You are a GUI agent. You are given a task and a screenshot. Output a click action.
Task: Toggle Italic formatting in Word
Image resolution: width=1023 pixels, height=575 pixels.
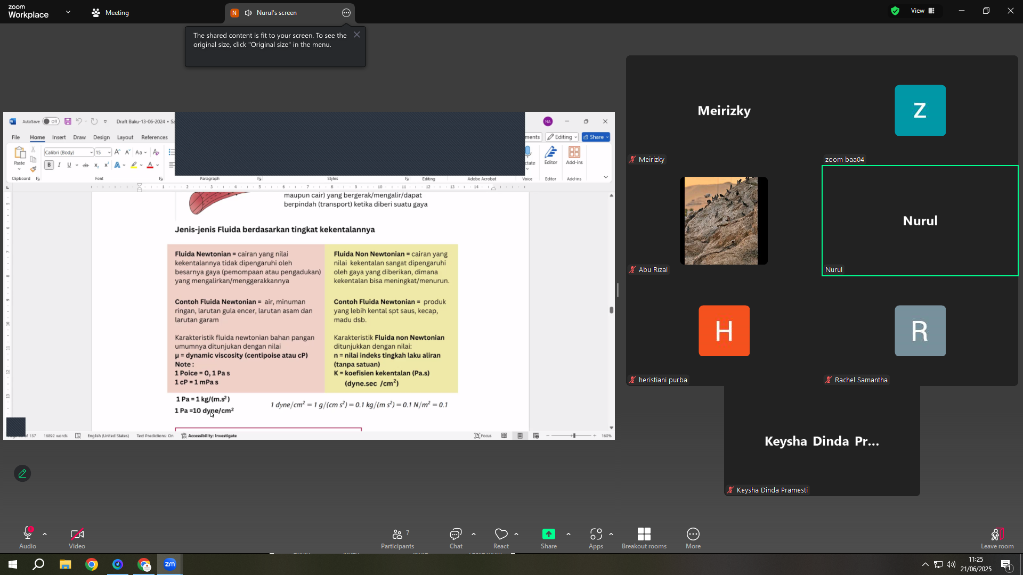(x=59, y=165)
